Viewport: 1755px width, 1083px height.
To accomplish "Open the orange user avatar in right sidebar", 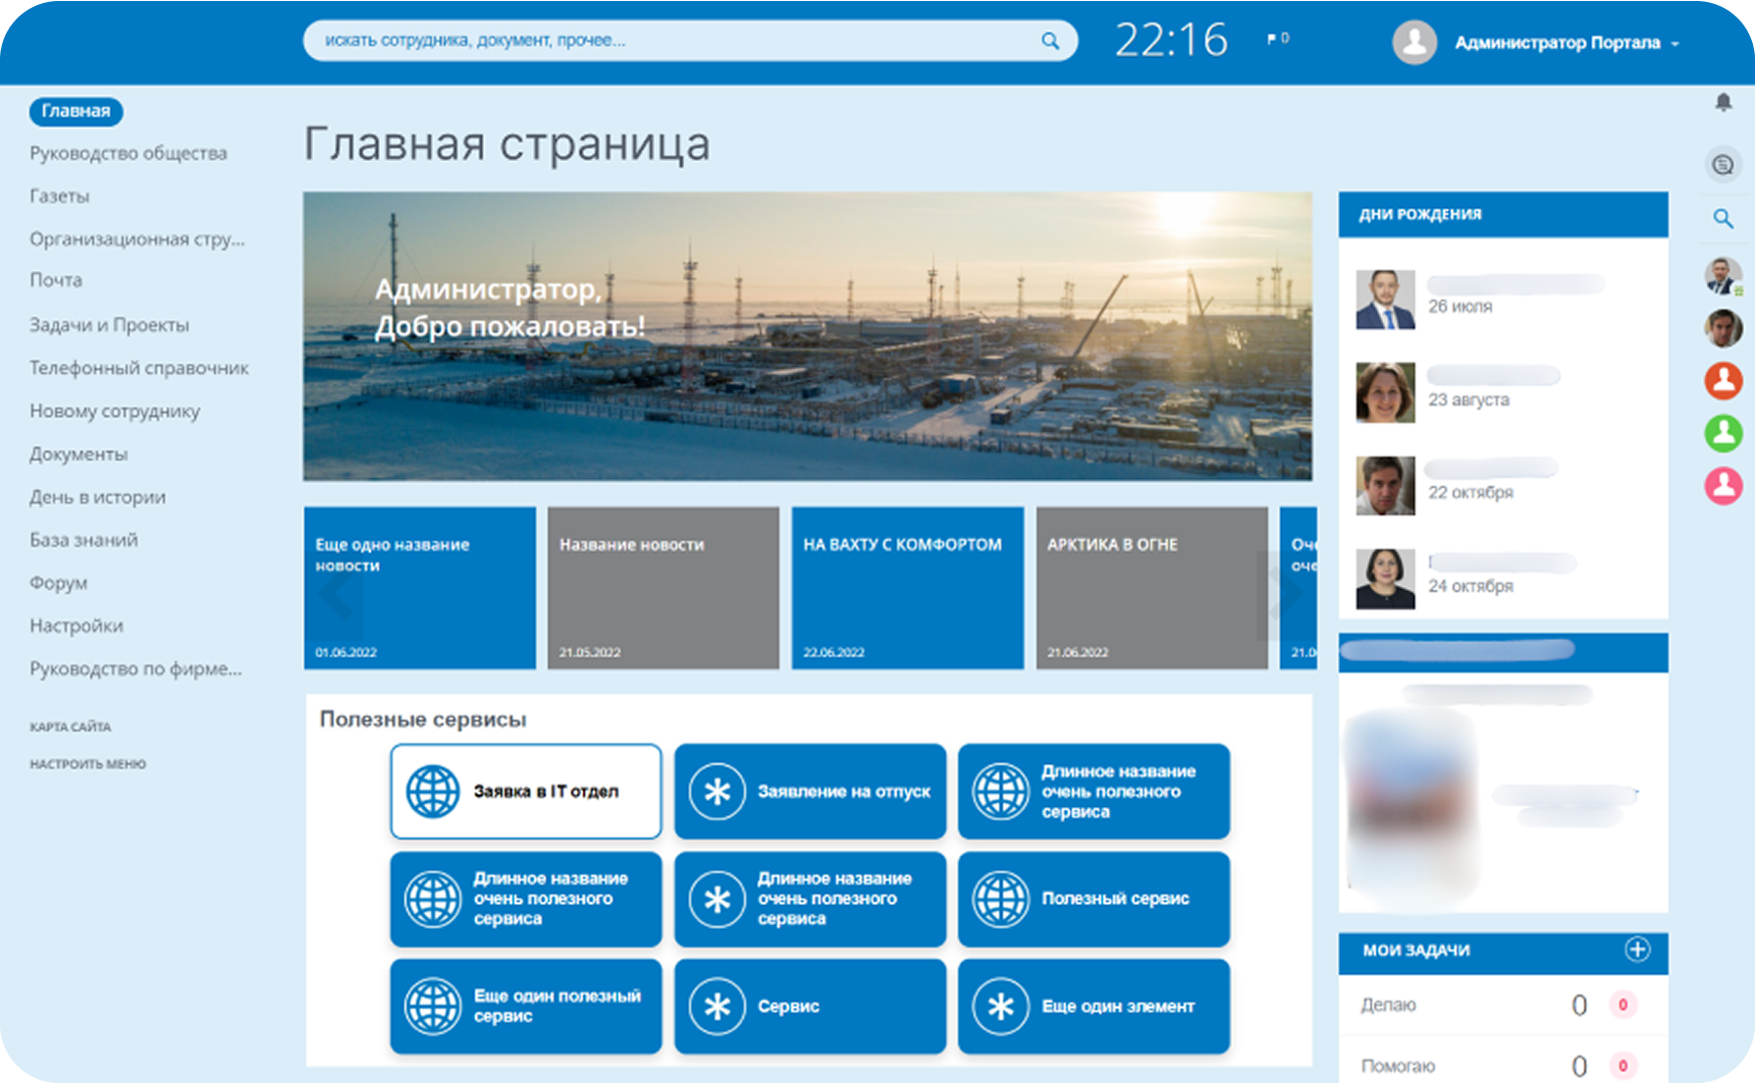I will [1723, 381].
